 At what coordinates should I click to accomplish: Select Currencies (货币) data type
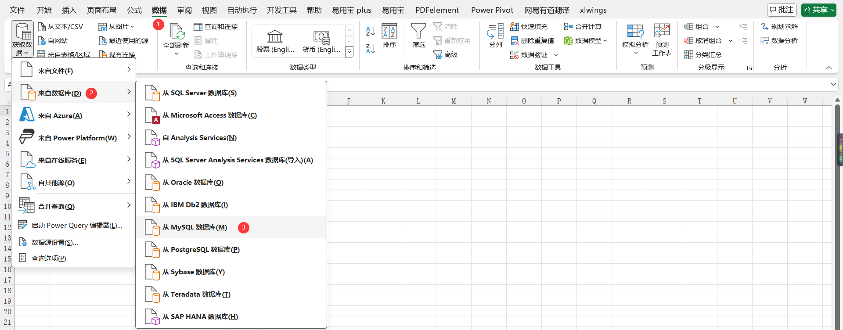pyautogui.click(x=321, y=41)
